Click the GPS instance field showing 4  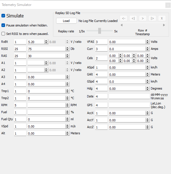(x=101, y=105)
